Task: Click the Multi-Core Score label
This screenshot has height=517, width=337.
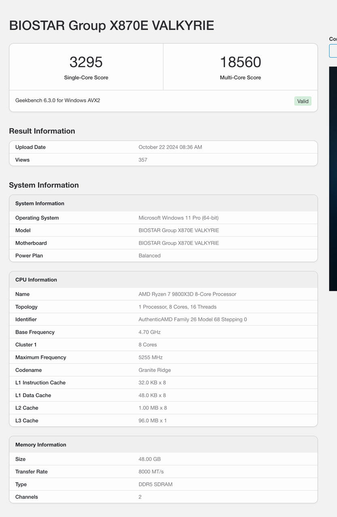Action: tap(240, 78)
